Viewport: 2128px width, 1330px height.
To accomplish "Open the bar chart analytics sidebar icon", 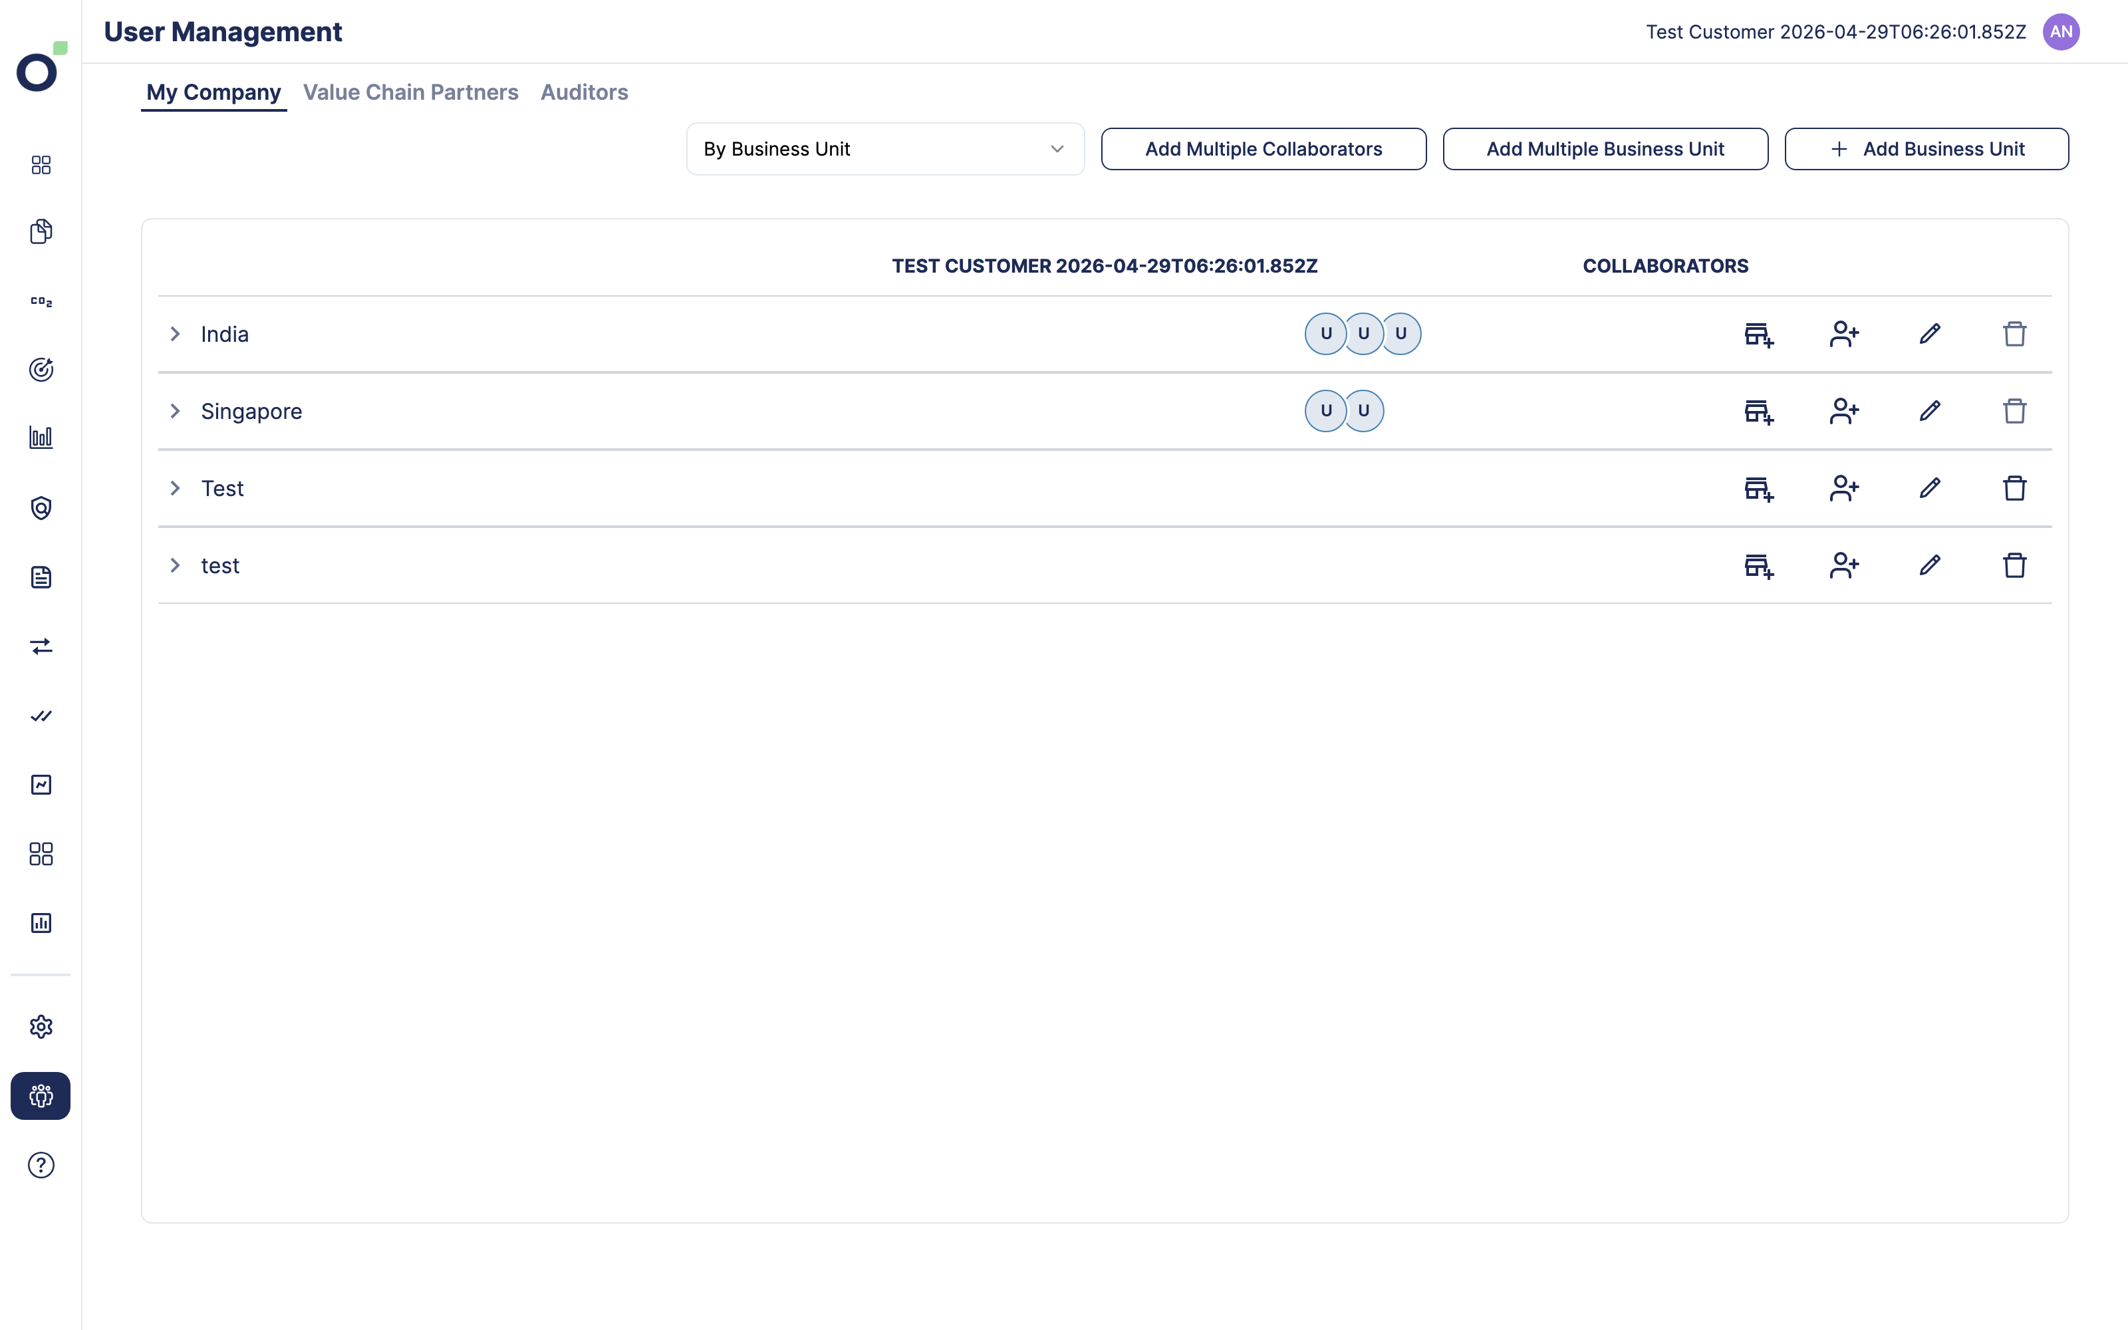I will [x=41, y=437].
